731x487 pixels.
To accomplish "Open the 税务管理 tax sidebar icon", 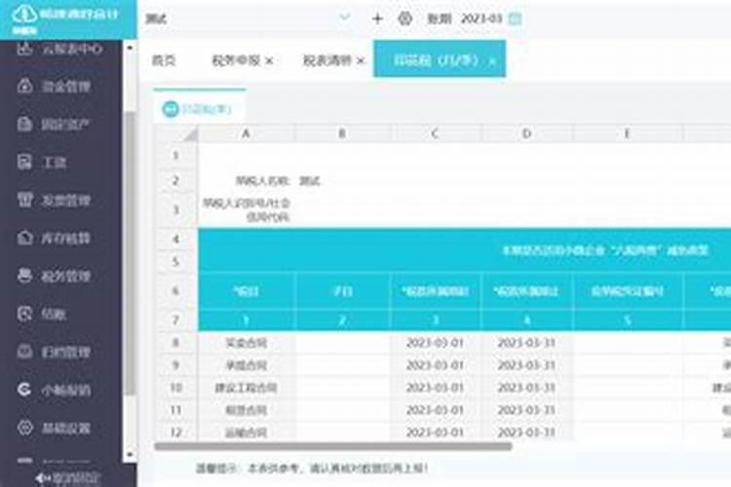I will 24,276.
